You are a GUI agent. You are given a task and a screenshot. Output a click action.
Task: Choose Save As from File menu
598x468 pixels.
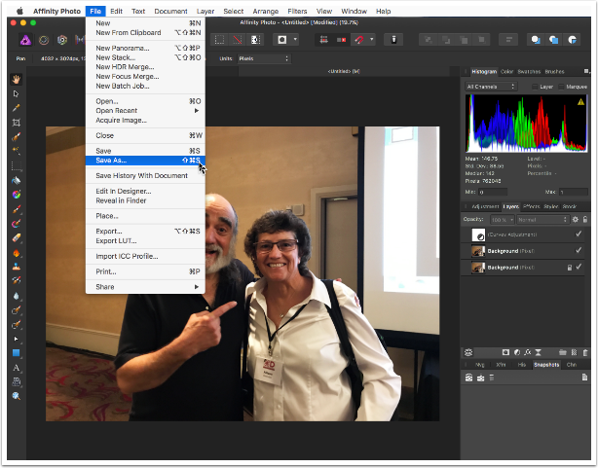point(111,160)
